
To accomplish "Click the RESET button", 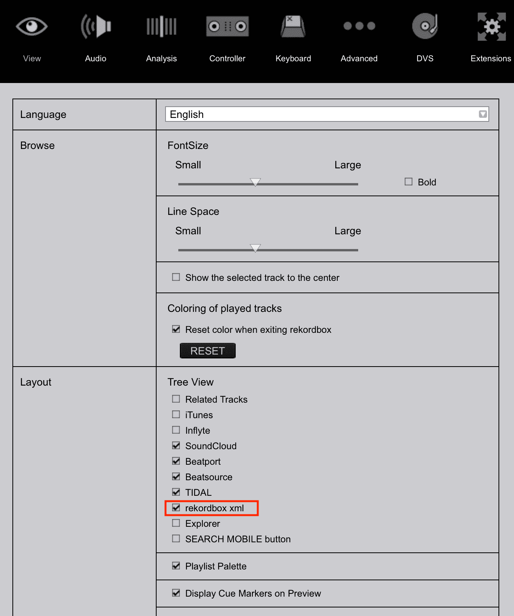I will [208, 351].
